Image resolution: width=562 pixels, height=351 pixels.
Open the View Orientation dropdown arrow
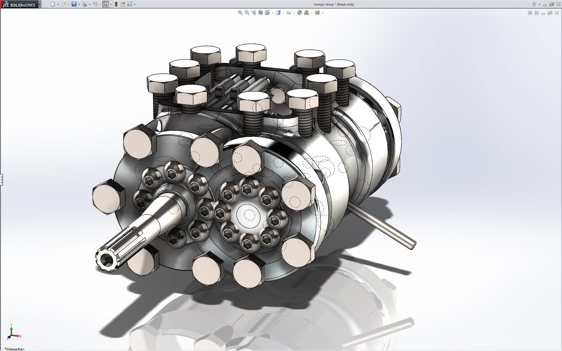[273, 13]
